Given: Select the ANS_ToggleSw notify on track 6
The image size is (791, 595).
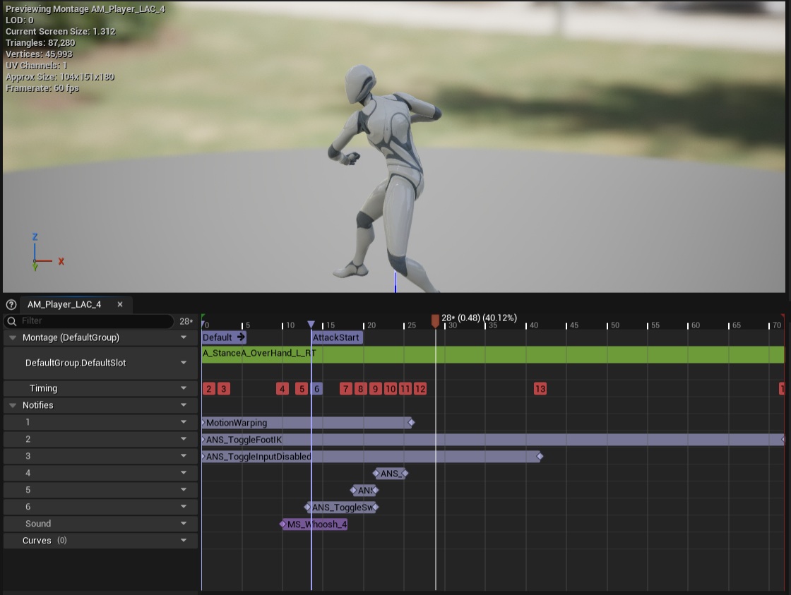Looking at the screenshot, I should 343,507.
